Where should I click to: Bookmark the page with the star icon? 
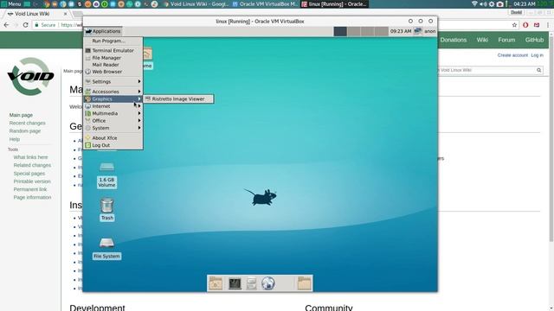click(514, 25)
